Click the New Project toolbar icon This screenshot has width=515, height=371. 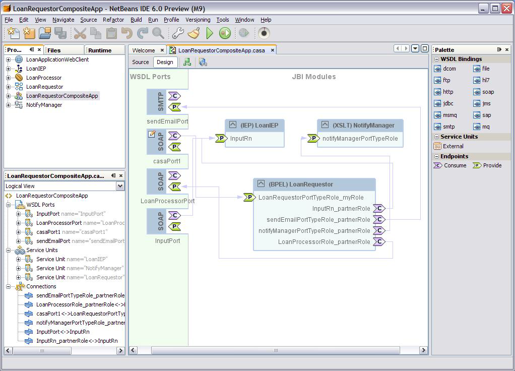[29, 33]
